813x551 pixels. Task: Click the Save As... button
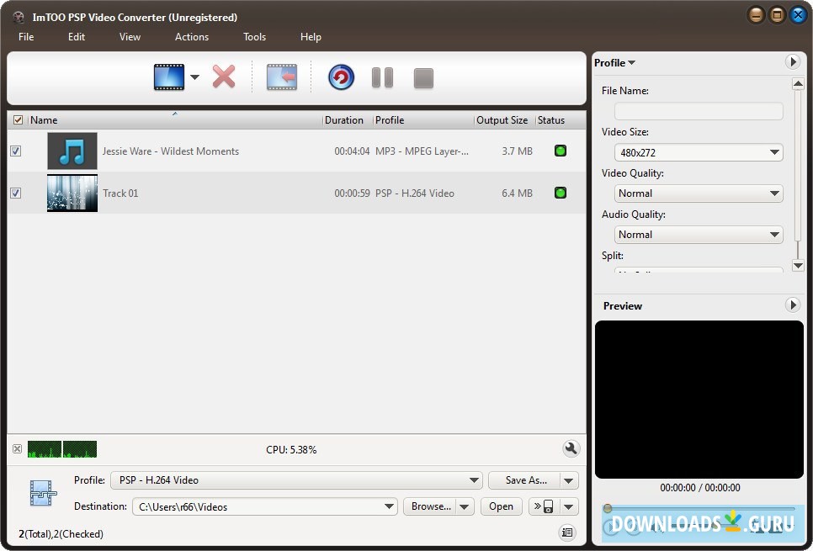(524, 480)
